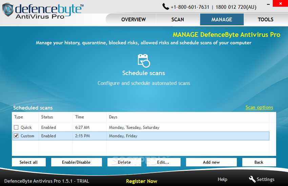Click the Edit... button

pyautogui.click(x=163, y=162)
